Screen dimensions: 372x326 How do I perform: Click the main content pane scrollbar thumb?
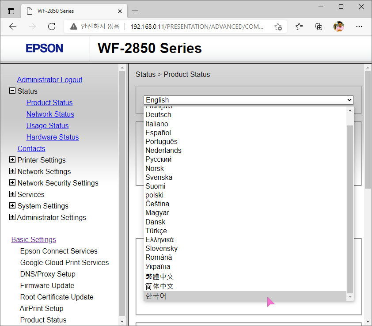point(368,129)
